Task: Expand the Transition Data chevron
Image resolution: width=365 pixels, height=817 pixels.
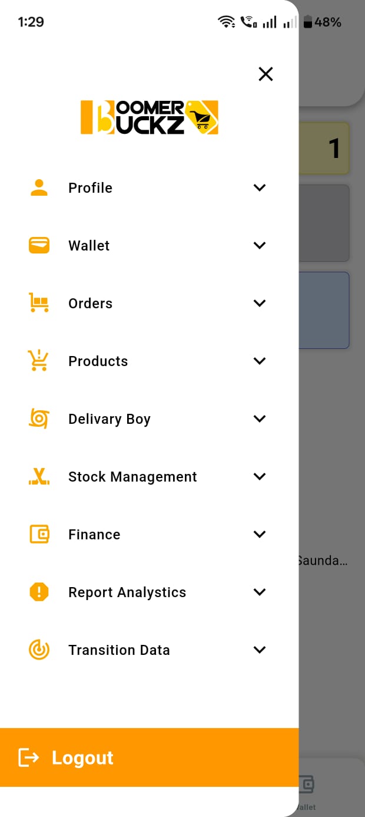Action: tap(260, 650)
